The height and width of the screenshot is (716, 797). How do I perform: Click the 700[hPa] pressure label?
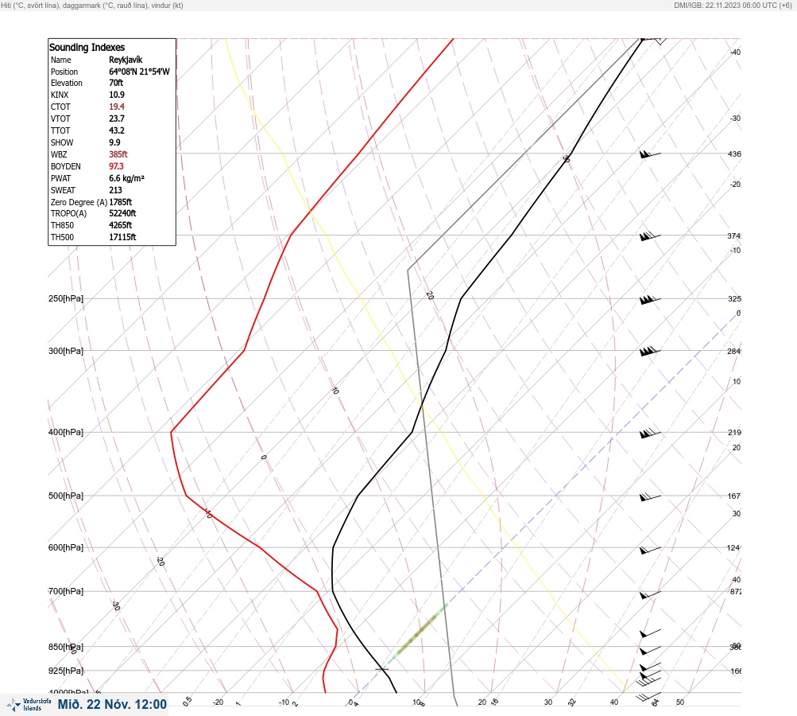[x=66, y=591]
